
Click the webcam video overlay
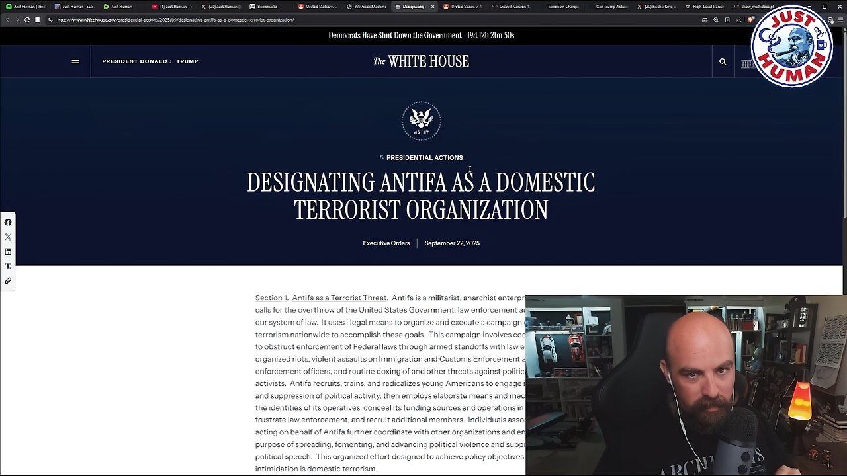[686, 385]
